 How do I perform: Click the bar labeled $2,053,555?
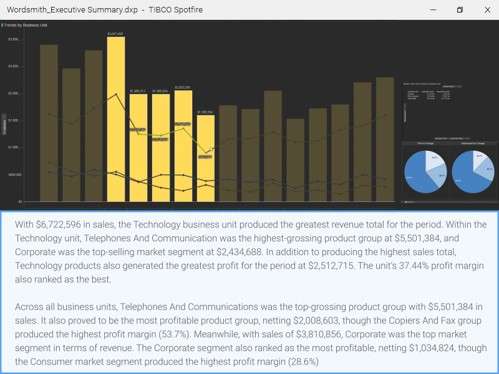click(x=183, y=146)
